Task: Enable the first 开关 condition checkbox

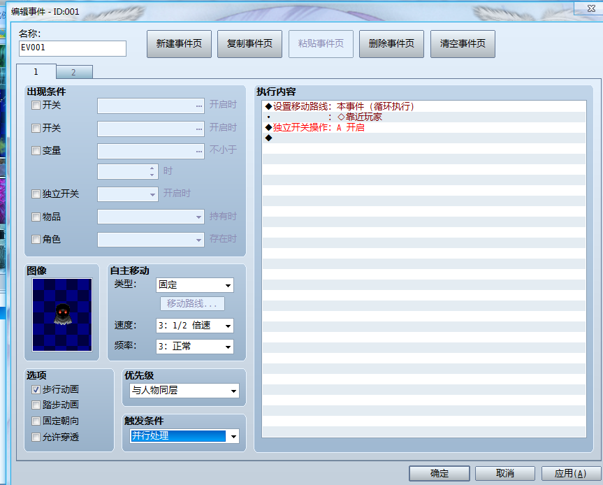Action: coord(36,105)
